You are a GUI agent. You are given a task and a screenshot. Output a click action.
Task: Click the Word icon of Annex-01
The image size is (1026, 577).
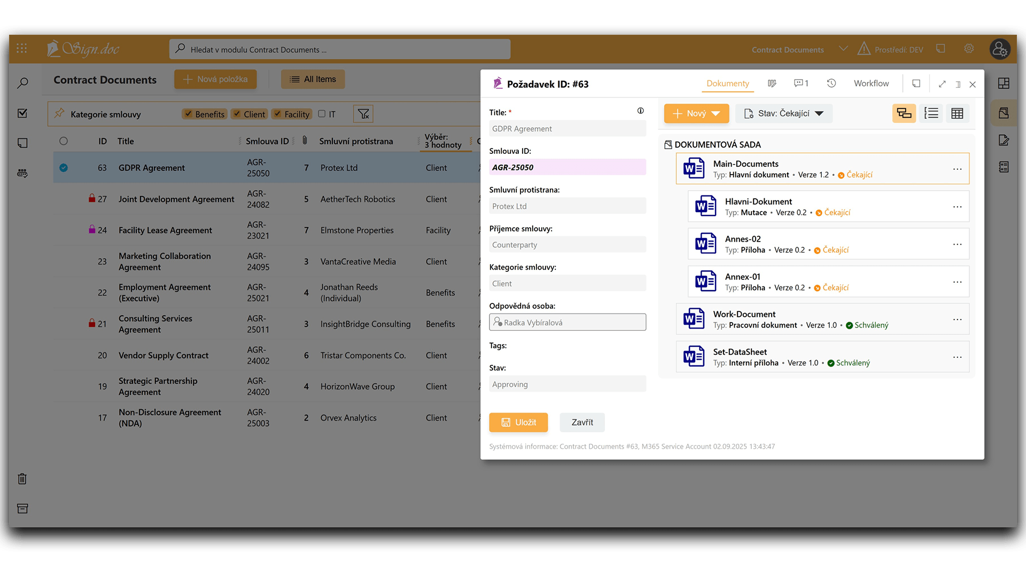click(x=705, y=282)
